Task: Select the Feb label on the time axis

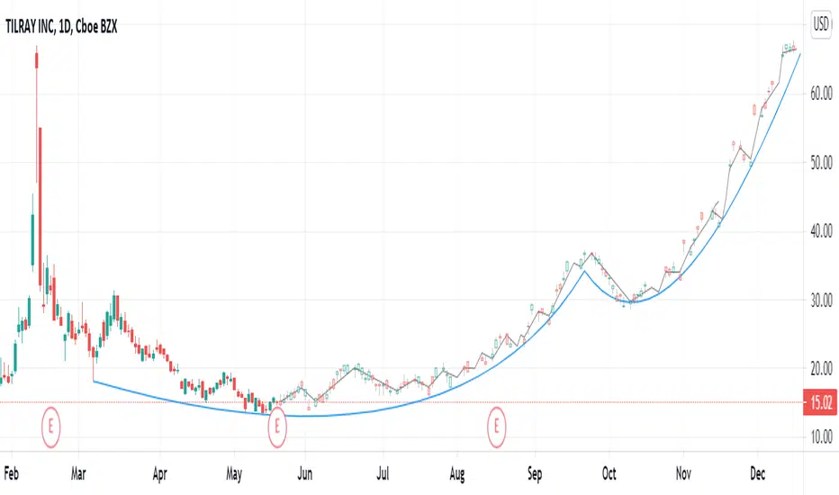Action: click(x=11, y=473)
